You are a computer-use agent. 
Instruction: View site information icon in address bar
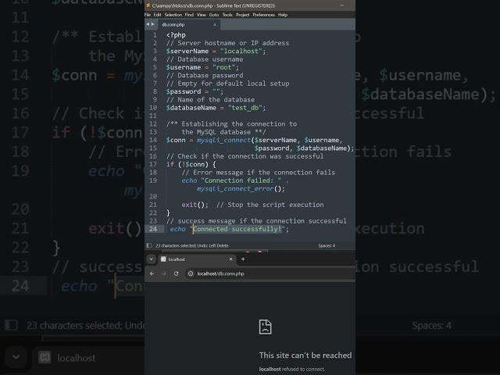coord(191,273)
